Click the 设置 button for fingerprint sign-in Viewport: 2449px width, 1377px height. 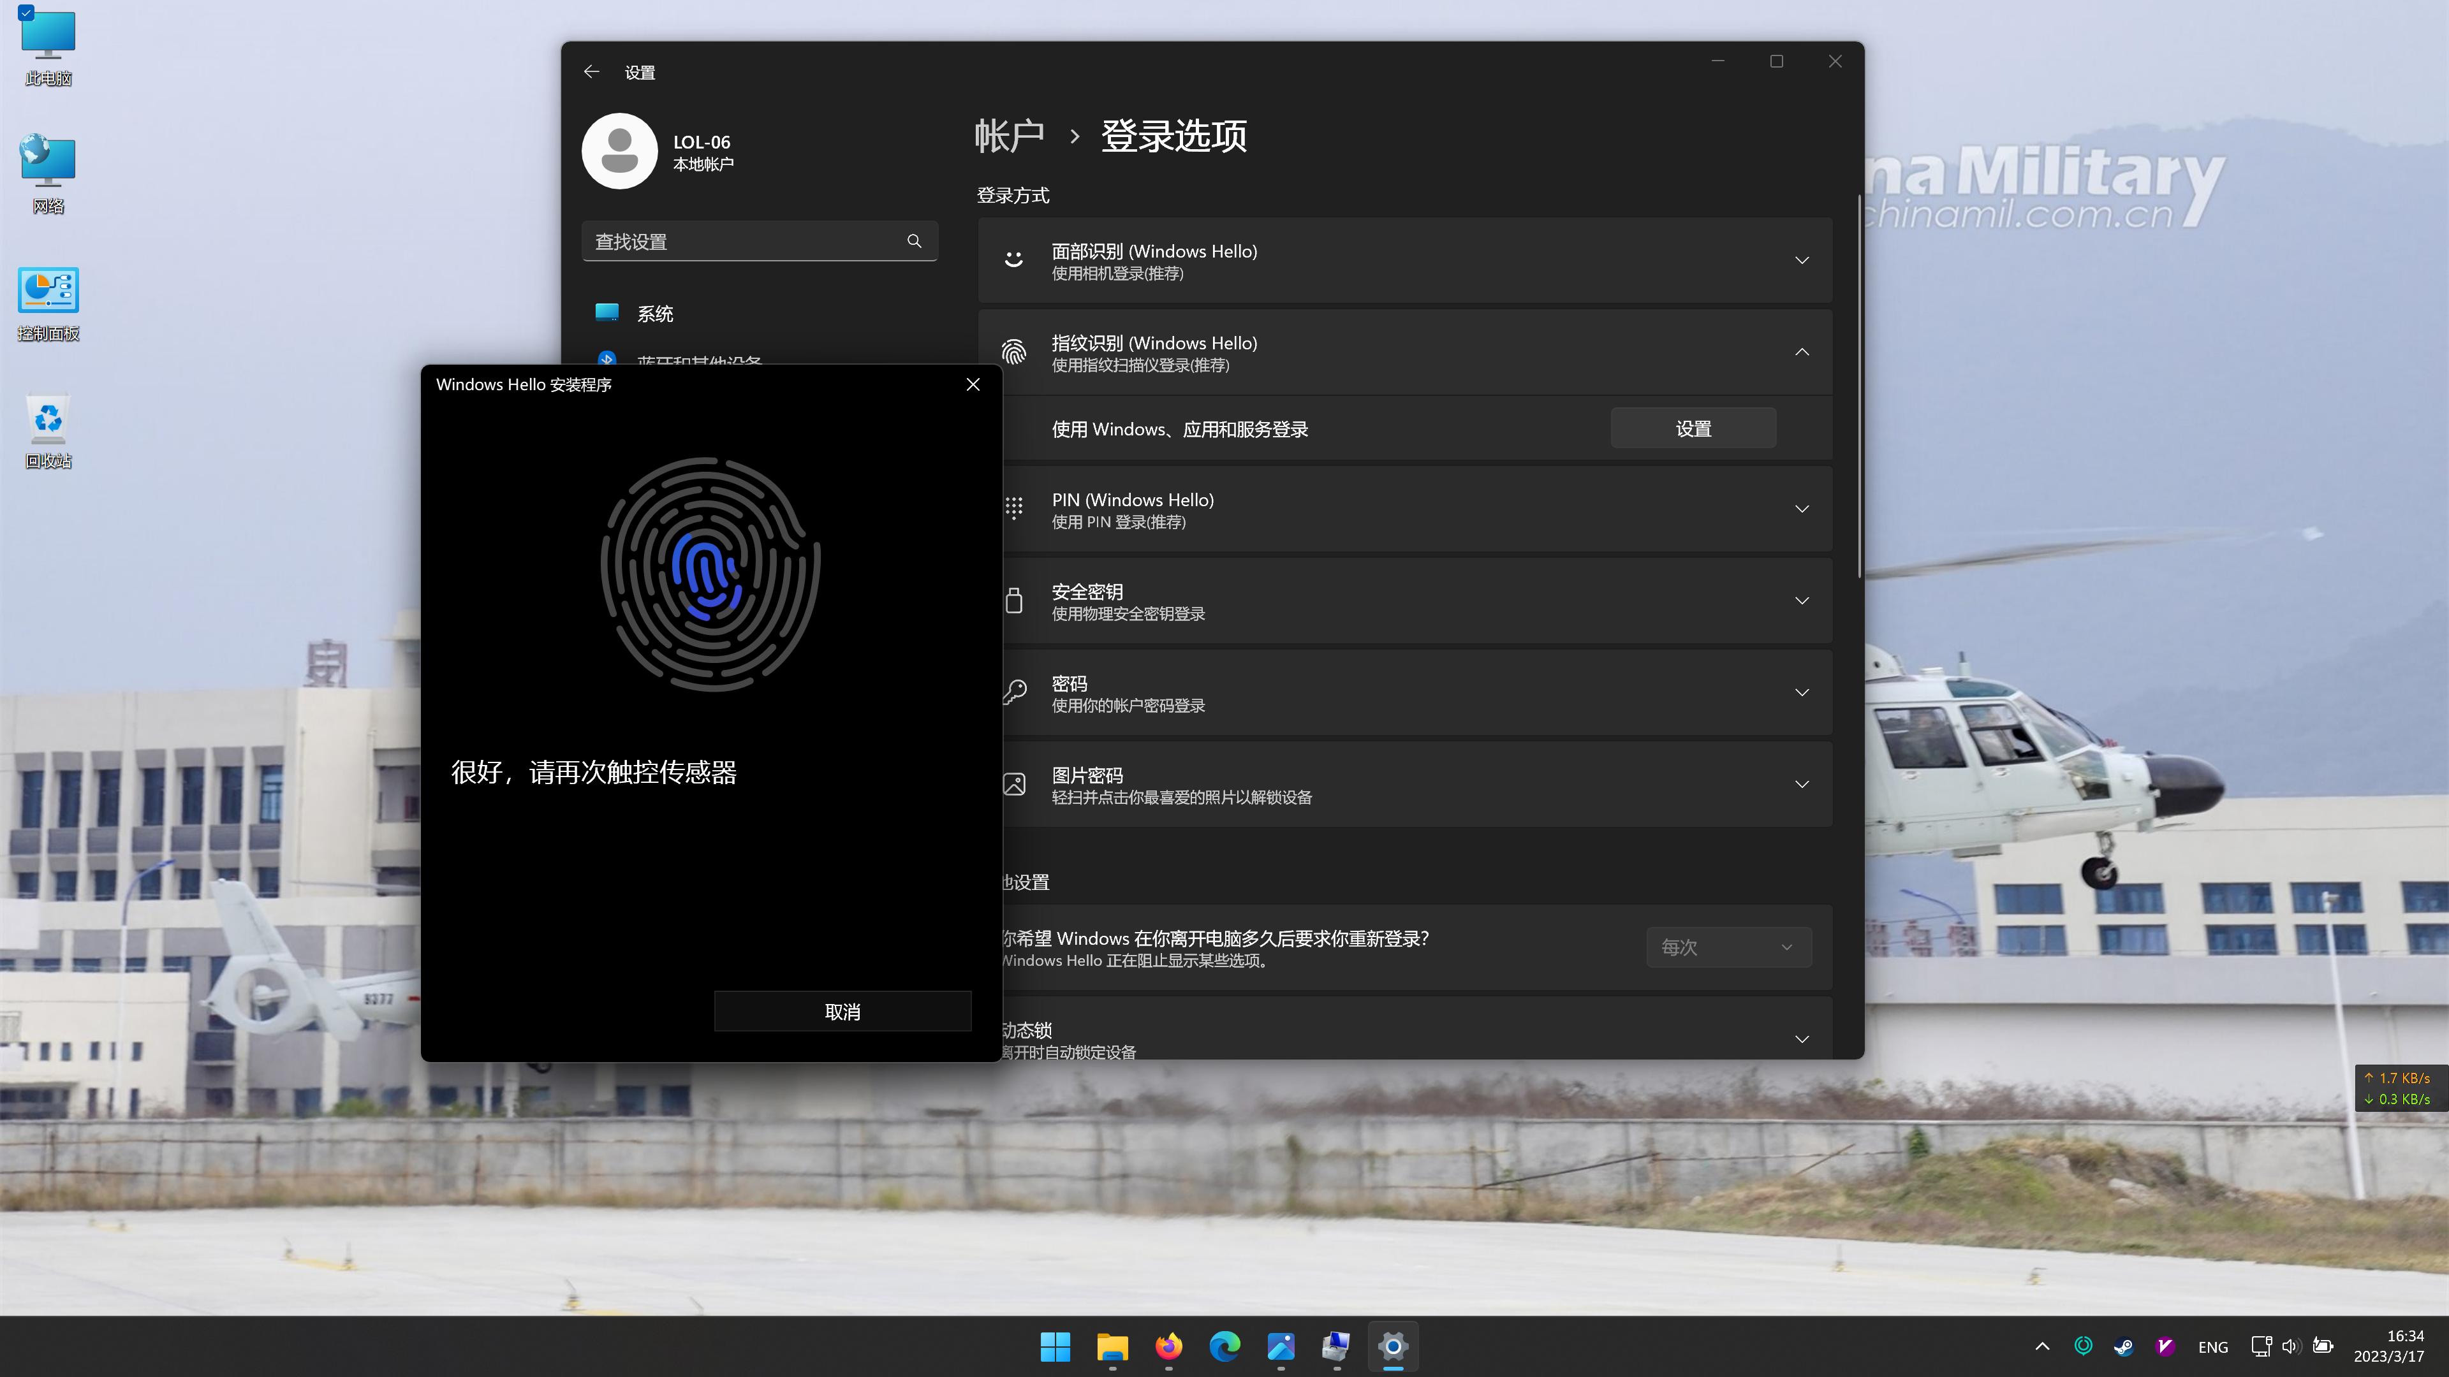(x=1692, y=428)
